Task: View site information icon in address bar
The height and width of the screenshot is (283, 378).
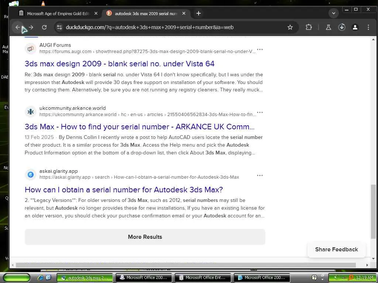Action: pyautogui.click(x=59, y=27)
